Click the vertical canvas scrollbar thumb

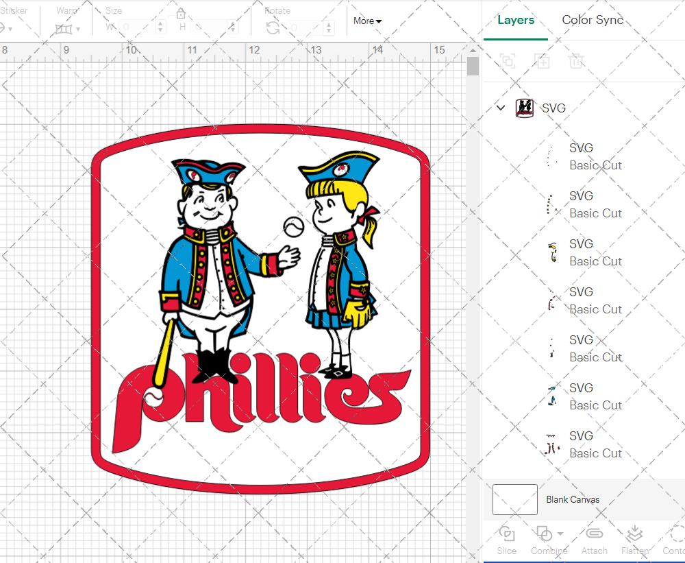click(473, 67)
